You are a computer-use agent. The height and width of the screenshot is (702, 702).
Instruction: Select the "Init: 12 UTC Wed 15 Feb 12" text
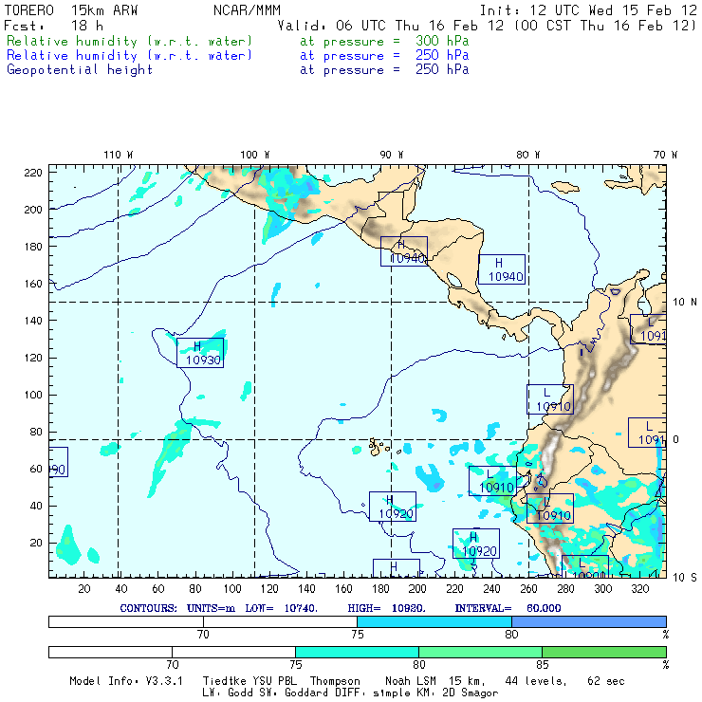pos(588,10)
